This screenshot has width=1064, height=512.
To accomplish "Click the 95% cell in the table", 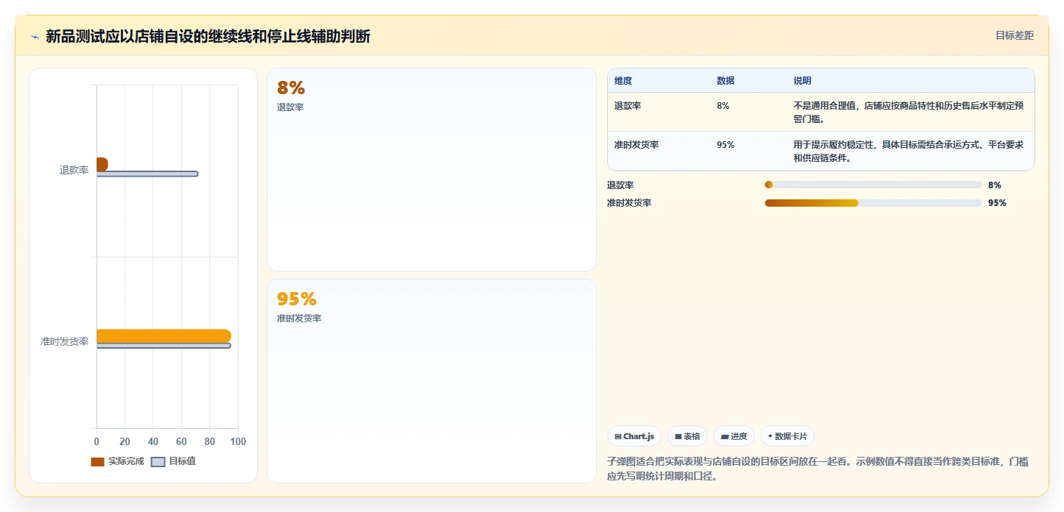I will pyautogui.click(x=725, y=145).
